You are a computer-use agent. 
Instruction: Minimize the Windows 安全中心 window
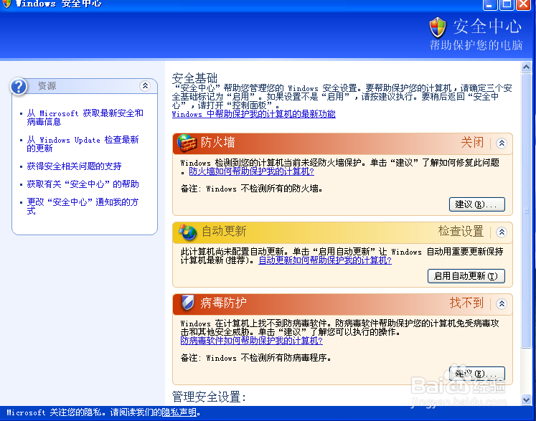[x=489, y=4]
